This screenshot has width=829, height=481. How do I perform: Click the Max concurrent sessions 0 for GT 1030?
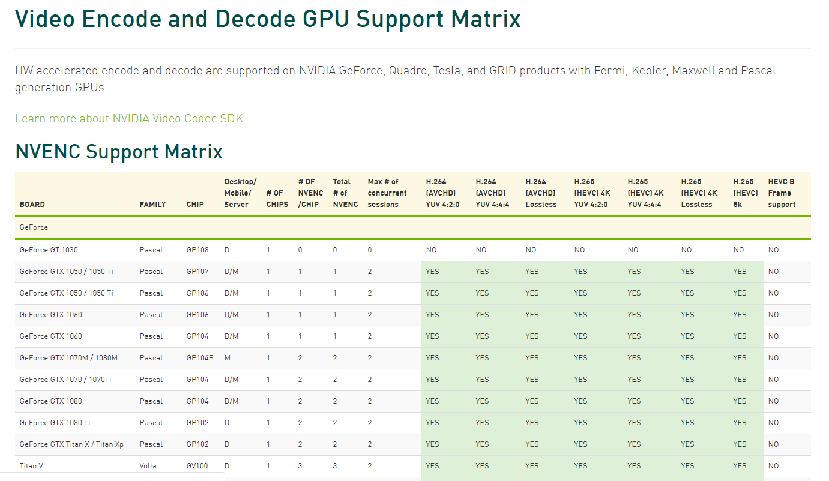[370, 250]
